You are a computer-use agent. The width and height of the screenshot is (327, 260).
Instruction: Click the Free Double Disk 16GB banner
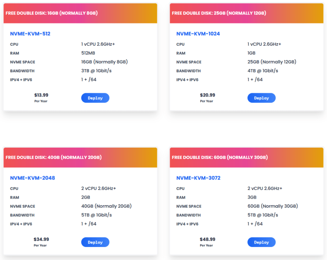coord(51,13)
